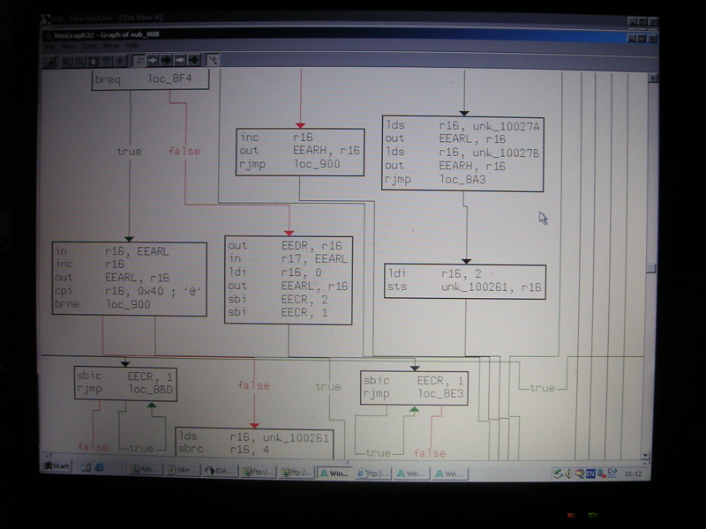Select the node containing rjmp loc_8A3
706x529 pixels.
[x=462, y=153]
